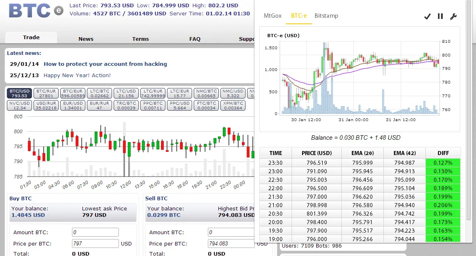
Task: Click the checkmark icon in the popup
Action: (x=427, y=17)
